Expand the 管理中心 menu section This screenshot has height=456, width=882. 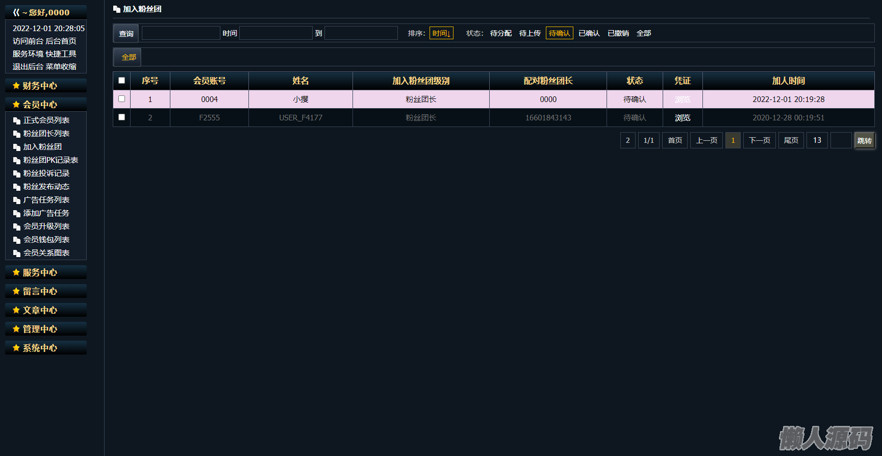tap(40, 329)
